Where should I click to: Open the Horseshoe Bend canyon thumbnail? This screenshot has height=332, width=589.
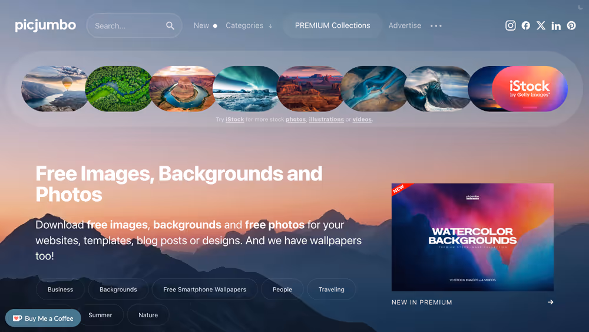pyautogui.click(x=182, y=88)
